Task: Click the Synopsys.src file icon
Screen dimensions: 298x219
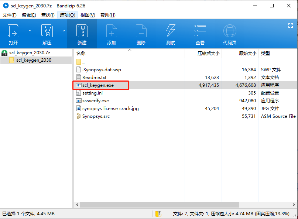Action: 78,116
